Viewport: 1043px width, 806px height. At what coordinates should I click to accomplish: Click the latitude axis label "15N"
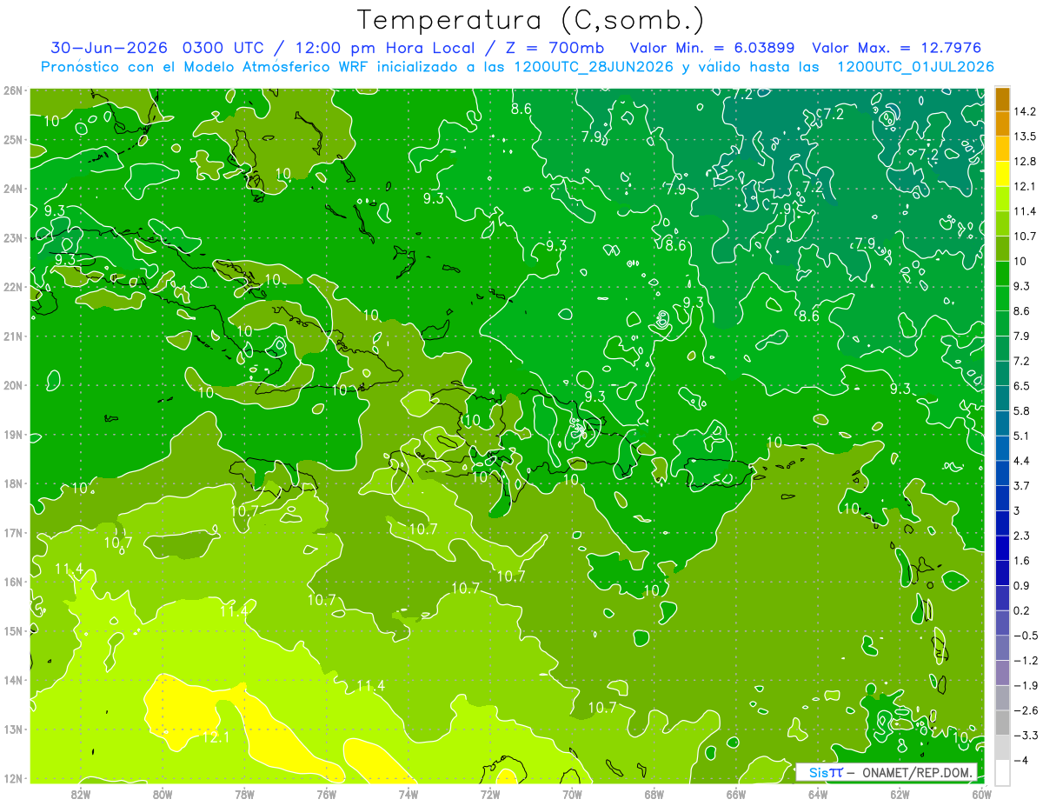(12, 631)
